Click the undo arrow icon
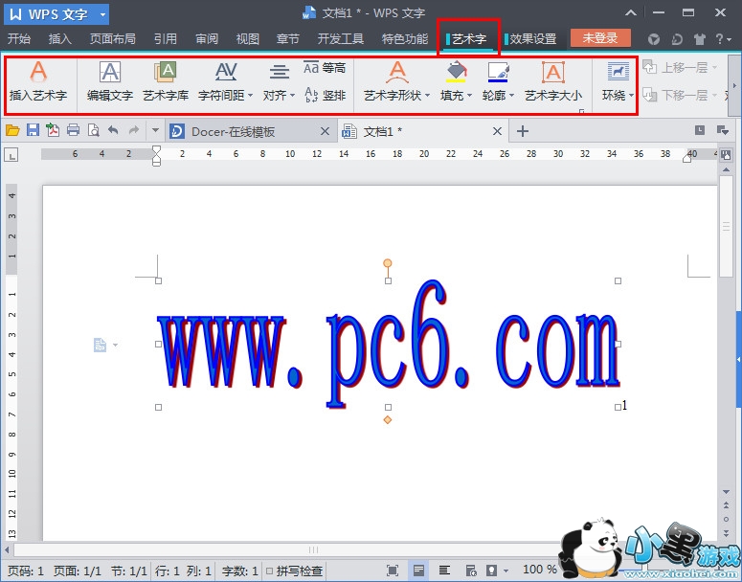The height and width of the screenshot is (582, 742). click(113, 130)
